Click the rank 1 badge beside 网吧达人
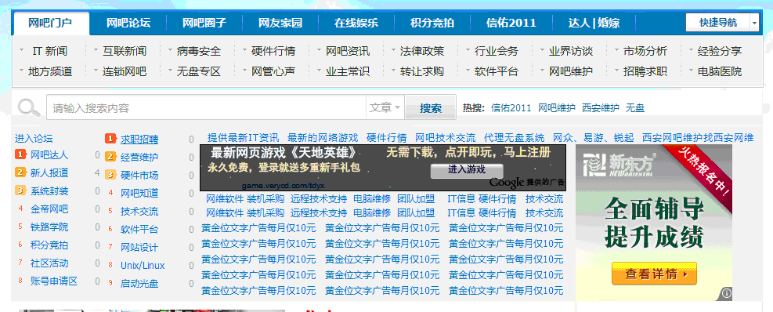The image size is (773, 312). (20, 155)
